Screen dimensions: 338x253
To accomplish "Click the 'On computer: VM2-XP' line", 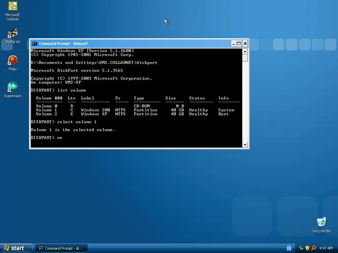I will pos(56,82).
